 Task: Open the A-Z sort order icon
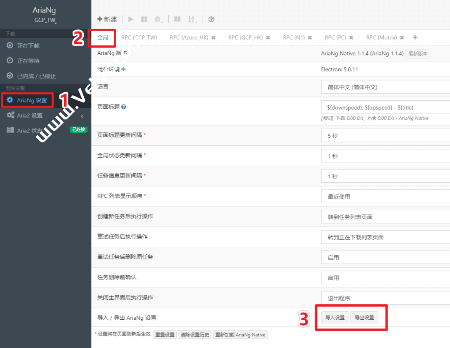click(192, 19)
